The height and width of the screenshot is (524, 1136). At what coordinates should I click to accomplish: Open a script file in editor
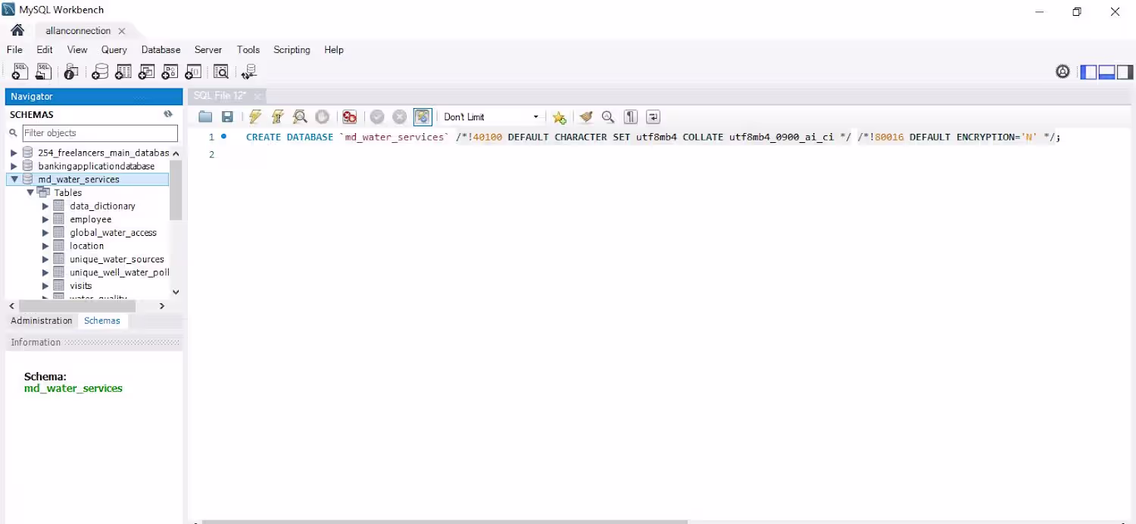[x=205, y=116]
